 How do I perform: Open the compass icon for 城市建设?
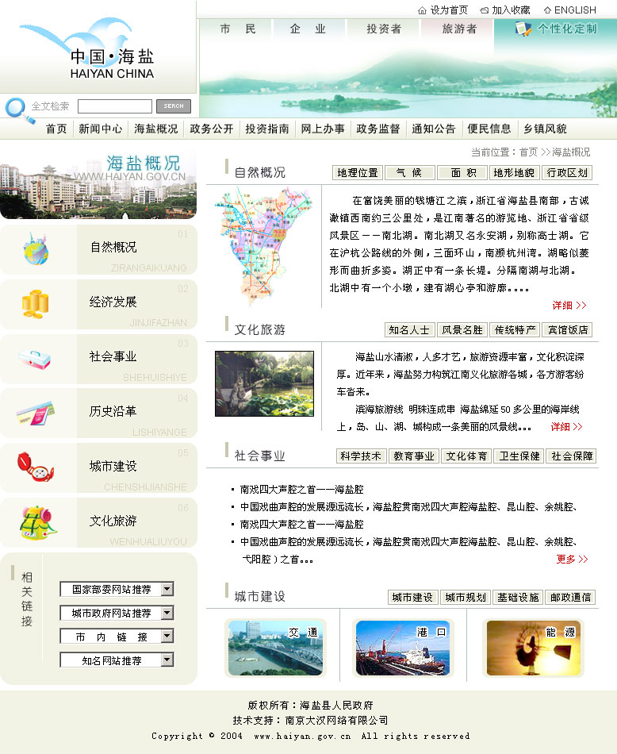click(x=35, y=467)
